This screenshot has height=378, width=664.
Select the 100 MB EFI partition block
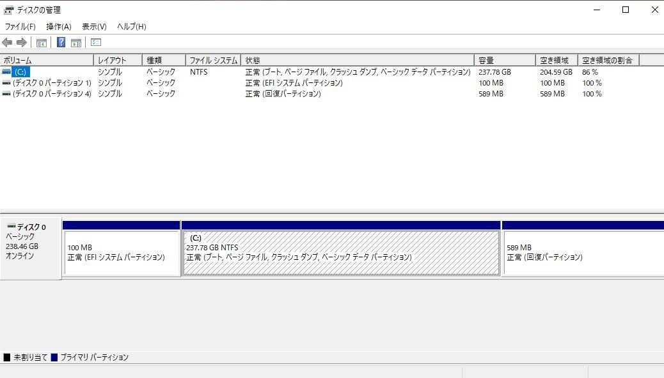(x=122, y=248)
